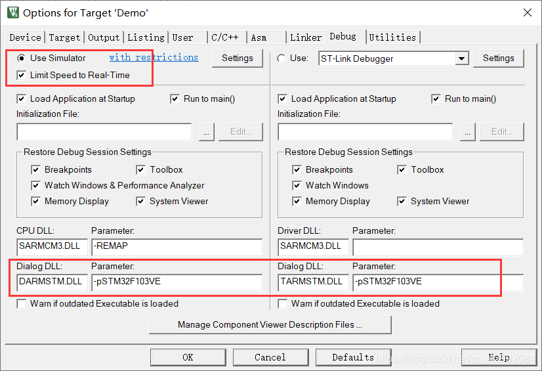Screen dimensions: 542x371
Task: Toggle ST-Link side System Viewer checkbox
Action: [x=402, y=201]
